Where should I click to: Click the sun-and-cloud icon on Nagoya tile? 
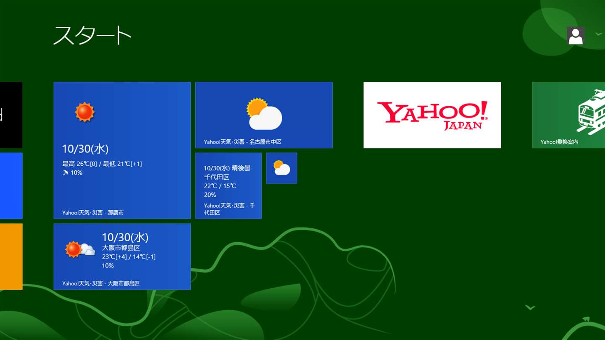click(264, 114)
